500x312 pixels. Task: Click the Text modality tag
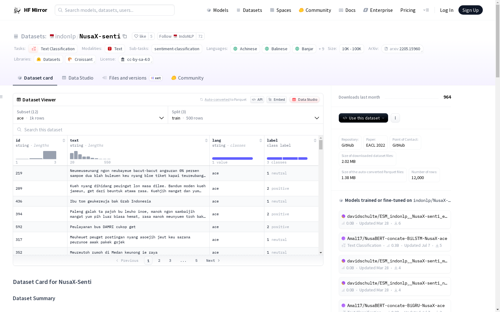(115, 49)
